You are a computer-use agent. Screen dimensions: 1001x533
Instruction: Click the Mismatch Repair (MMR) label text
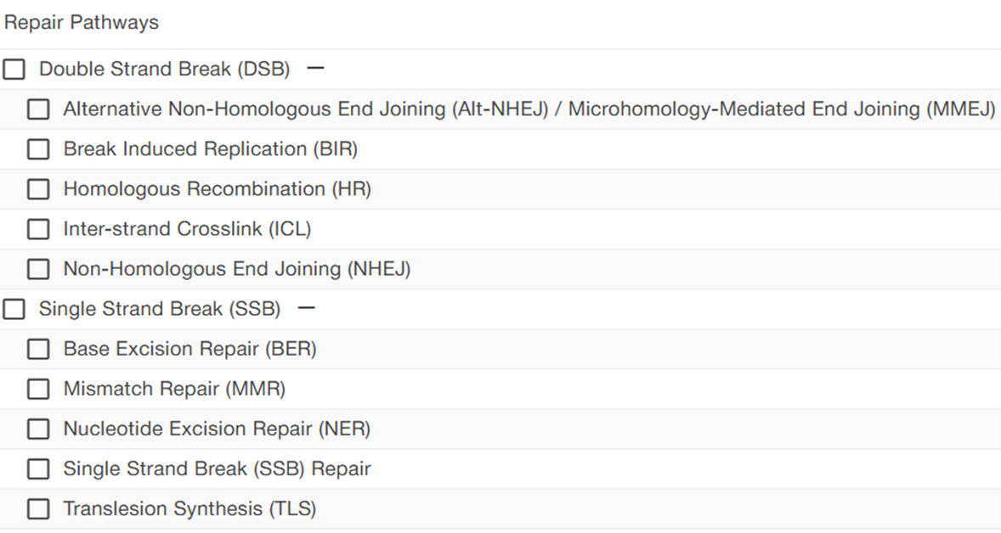(x=174, y=389)
